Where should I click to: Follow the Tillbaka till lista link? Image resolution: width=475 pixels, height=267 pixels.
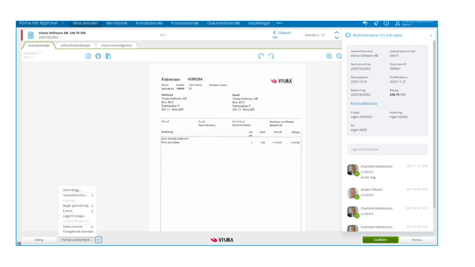(x=282, y=35)
